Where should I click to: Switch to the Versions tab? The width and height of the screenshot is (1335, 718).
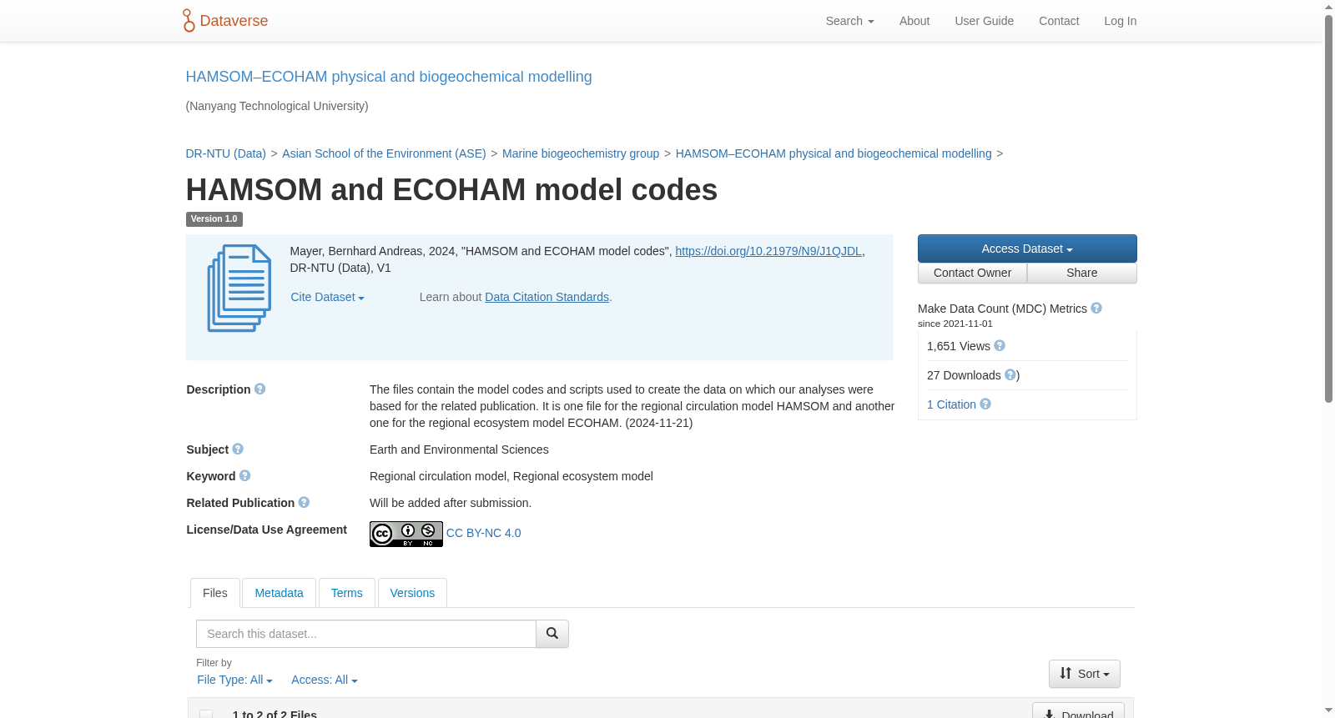click(x=412, y=593)
